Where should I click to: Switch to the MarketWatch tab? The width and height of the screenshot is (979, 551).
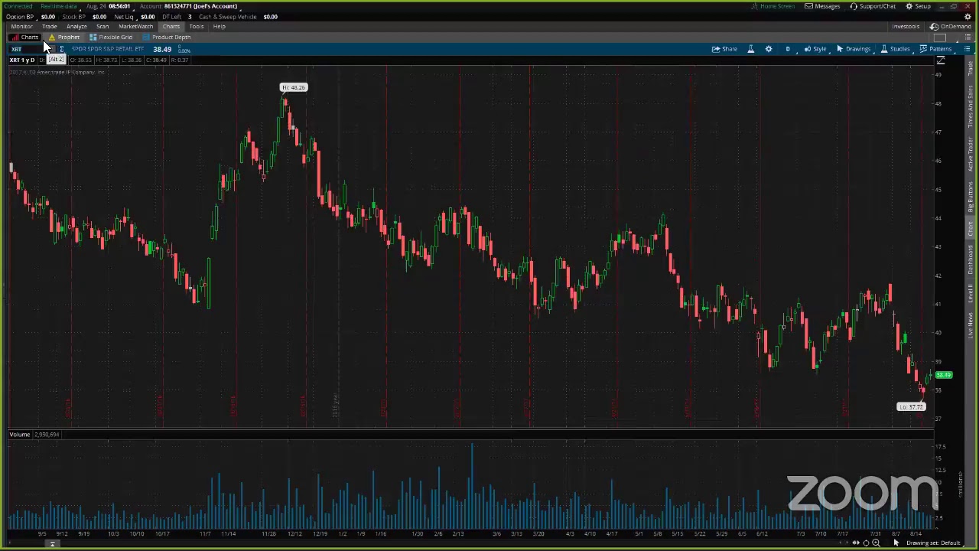pyautogui.click(x=135, y=26)
